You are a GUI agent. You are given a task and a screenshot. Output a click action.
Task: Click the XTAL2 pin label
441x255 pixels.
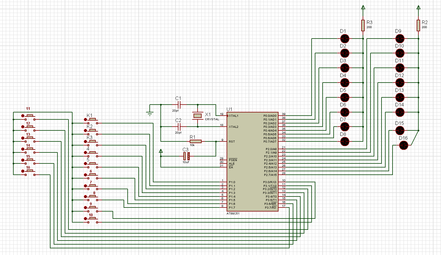[x=234, y=127]
